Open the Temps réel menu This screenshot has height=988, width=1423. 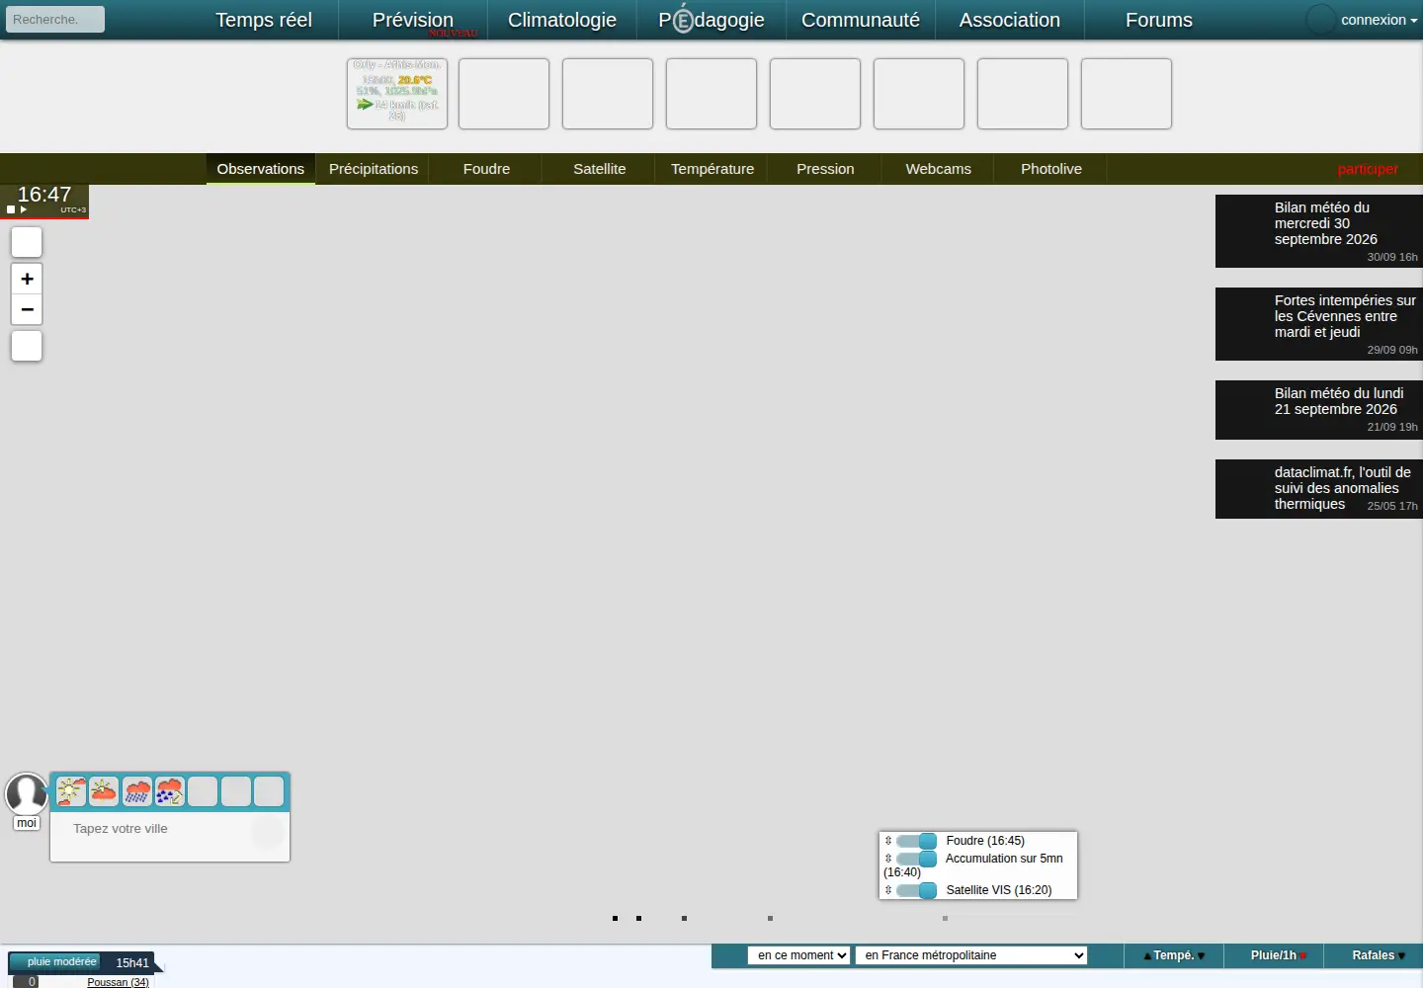pyautogui.click(x=264, y=20)
